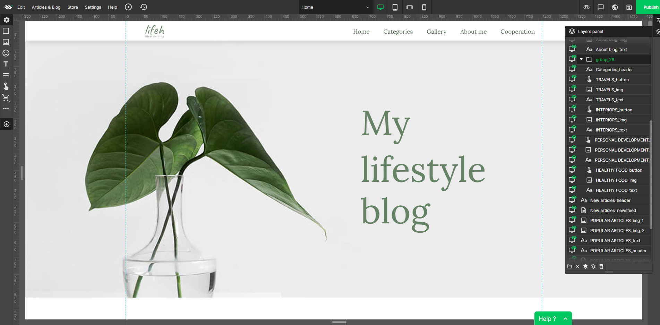The image size is (660, 325).
Task: Toggle desktop visibility for HEALTHY FOOD_text layer
Action: click(x=572, y=190)
